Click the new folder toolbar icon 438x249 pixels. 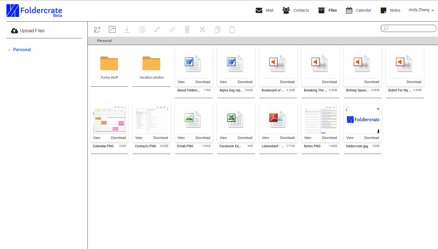point(97,29)
